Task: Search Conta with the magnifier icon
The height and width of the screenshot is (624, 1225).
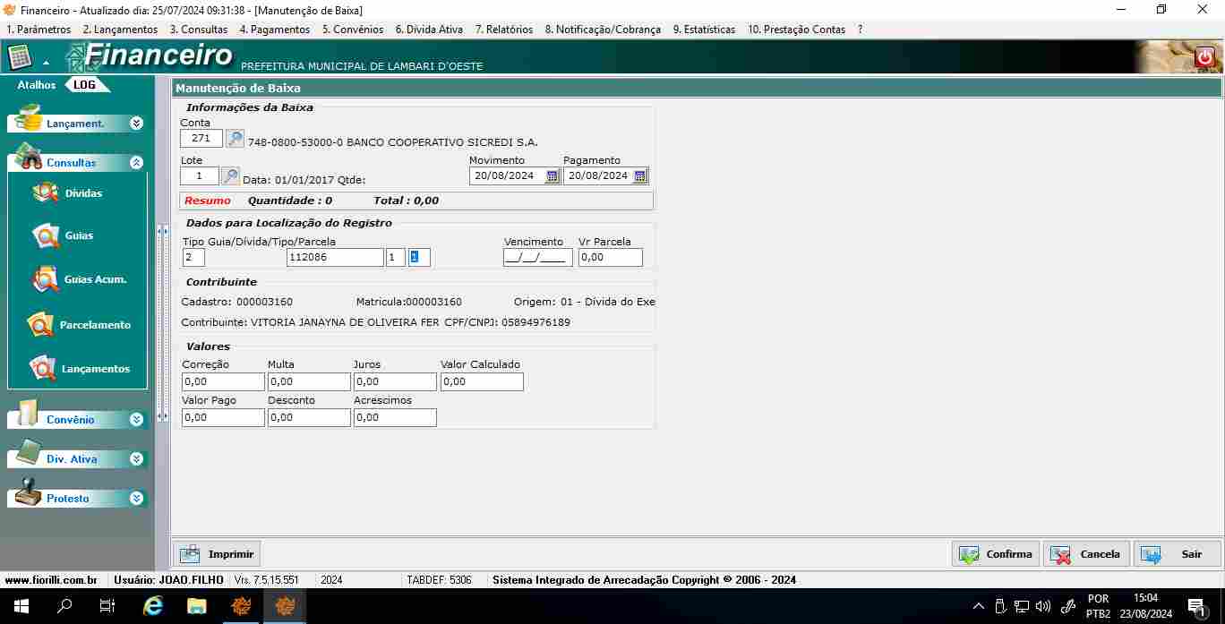Action: click(x=235, y=139)
